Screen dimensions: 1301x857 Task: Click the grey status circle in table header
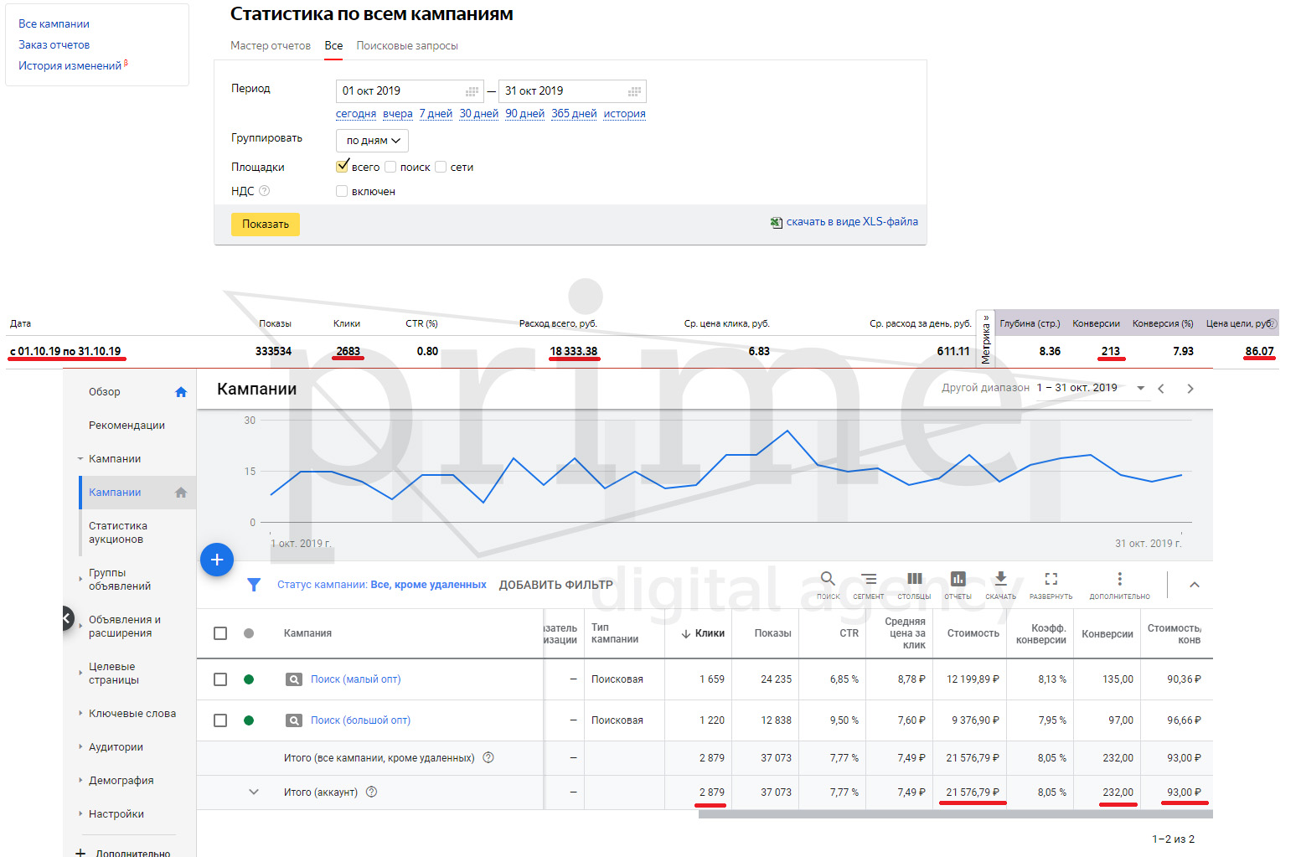(x=249, y=633)
